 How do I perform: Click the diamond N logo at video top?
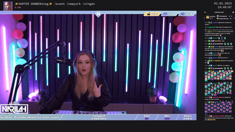tap(98, 14)
